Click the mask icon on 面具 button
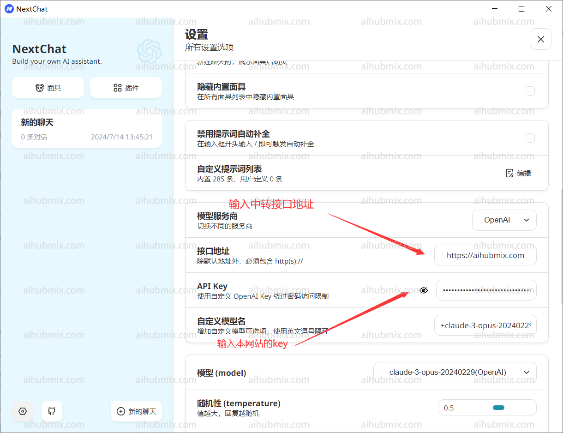Image resolution: width=563 pixels, height=433 pixels. [x=40, y=88]
